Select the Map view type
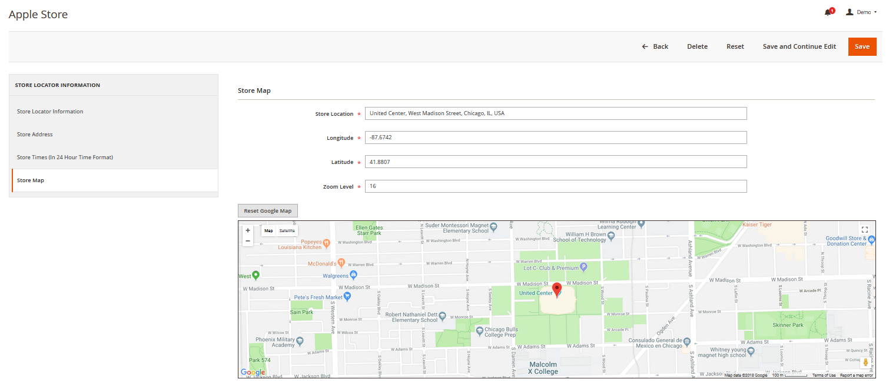889x389 pixels. click(x=268, y=231)
